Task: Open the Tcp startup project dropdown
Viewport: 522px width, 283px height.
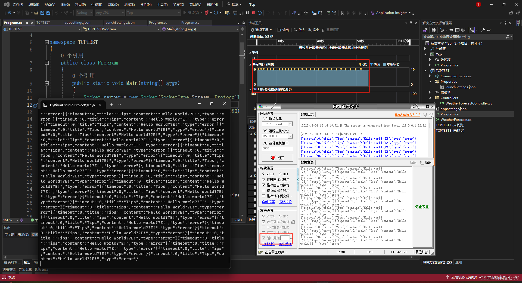Action: coord(153,13)
